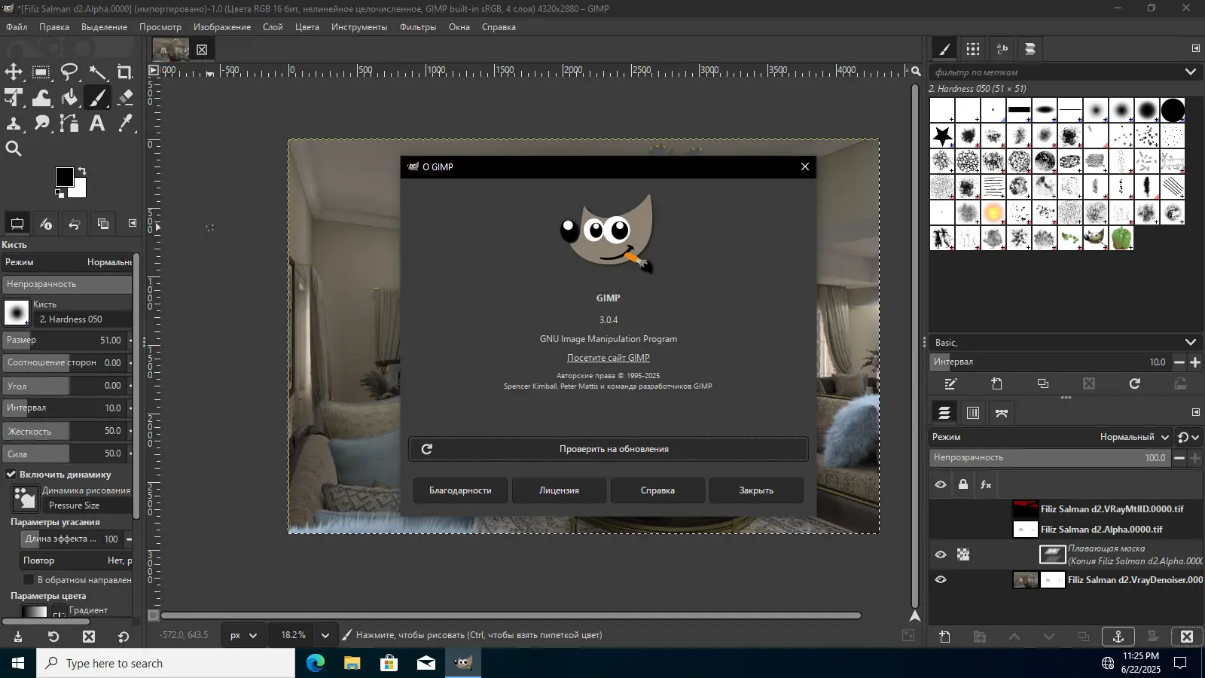Open the brush mode 'Нормальный' dropdown
The width and height of the screenshot is (1205, 678).
click(x=68, y=262)
